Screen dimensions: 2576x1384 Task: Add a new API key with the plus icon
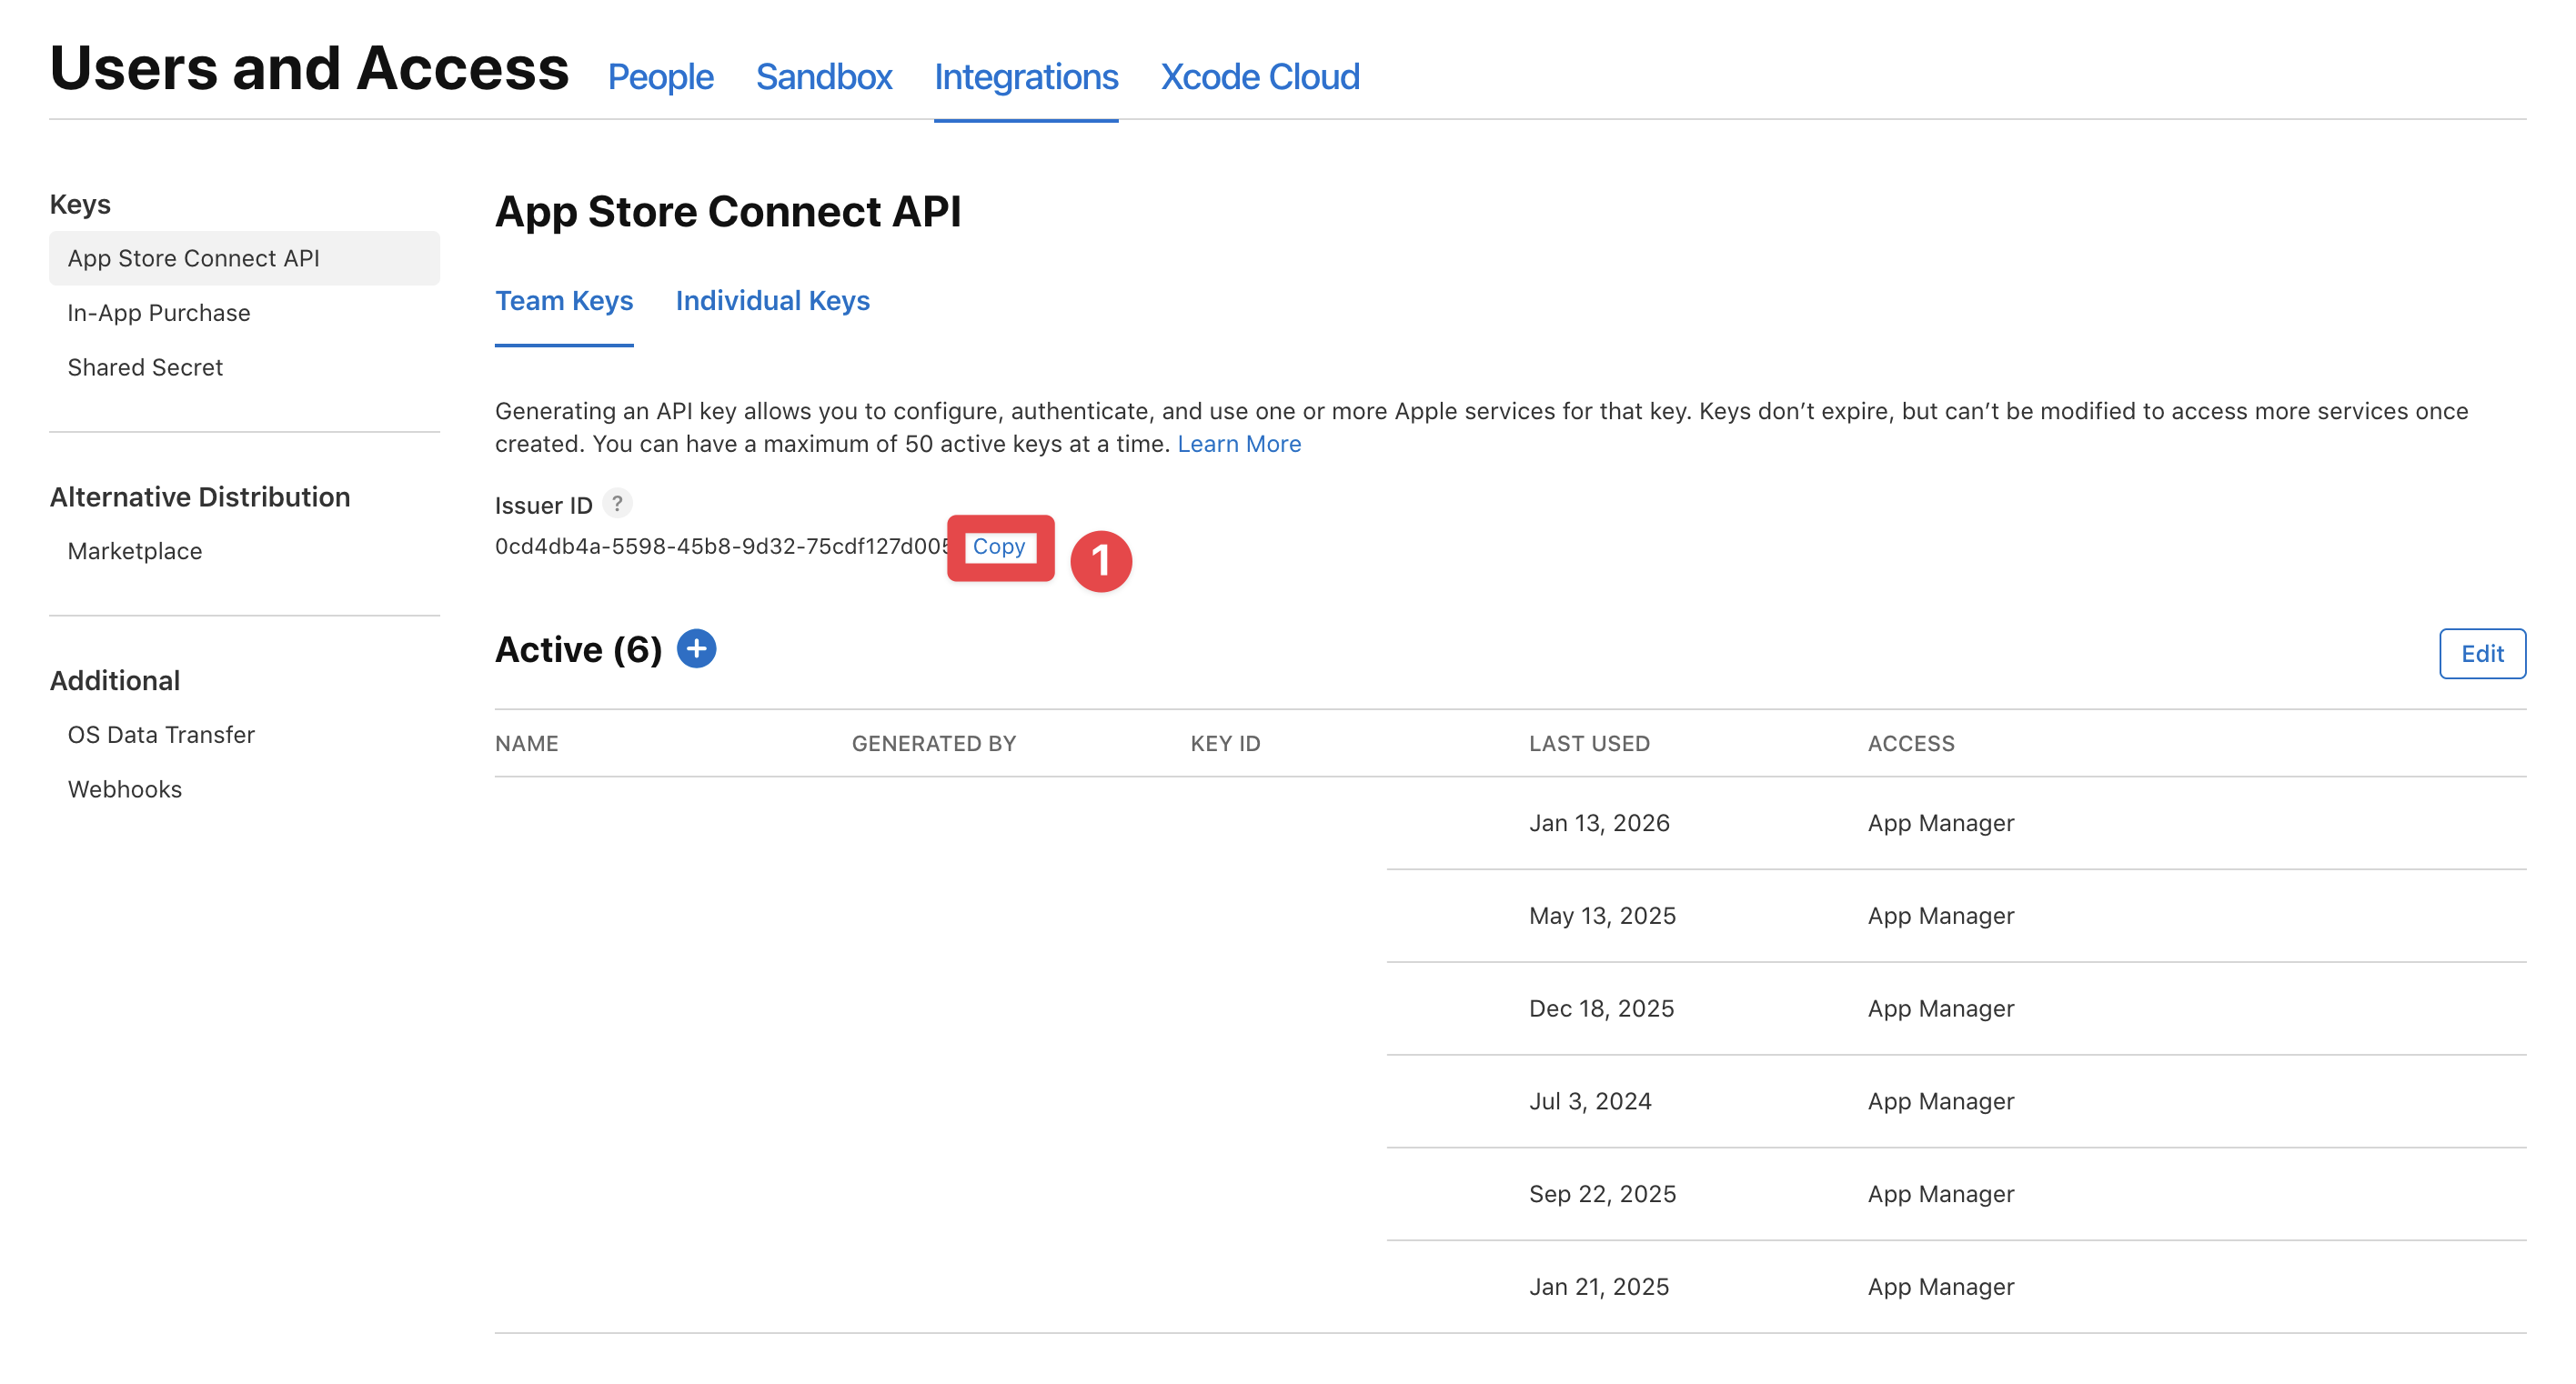coord(696,649)
